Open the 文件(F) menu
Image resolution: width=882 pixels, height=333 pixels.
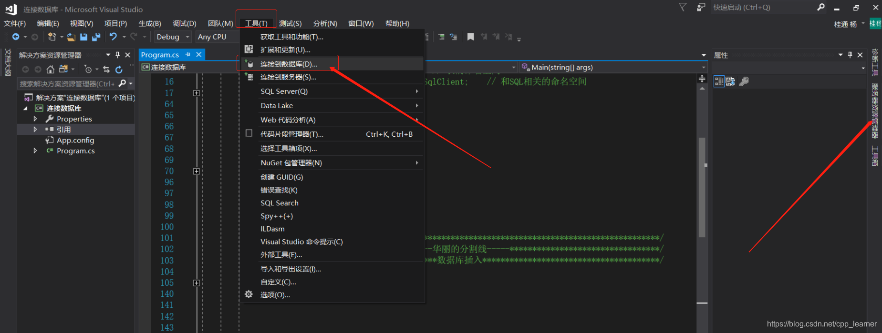point(15,23)
